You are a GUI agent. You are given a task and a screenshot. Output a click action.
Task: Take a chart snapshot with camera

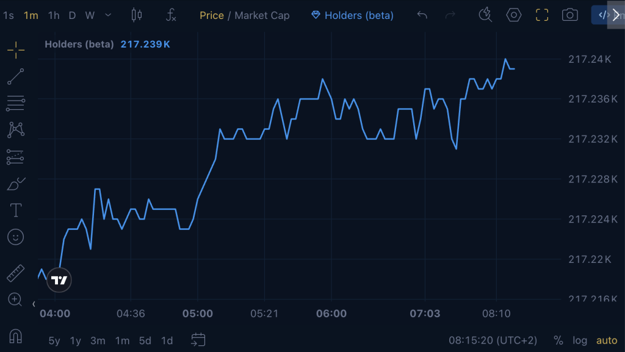570,15
